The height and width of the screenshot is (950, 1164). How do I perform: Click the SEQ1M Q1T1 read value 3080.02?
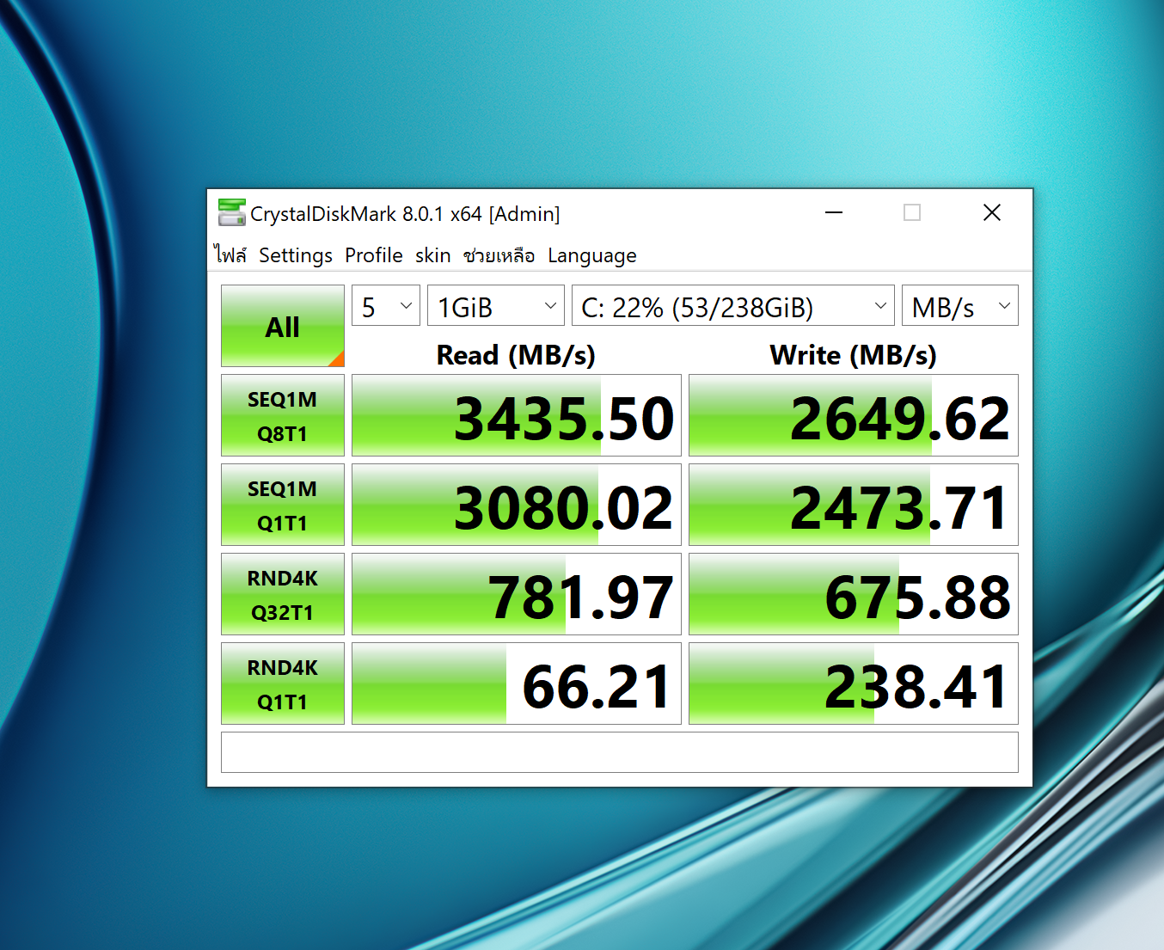click(x=517, y=505)
